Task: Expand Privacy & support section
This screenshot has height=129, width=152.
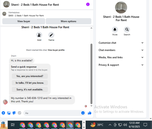Action: click(x=121, y=65)
